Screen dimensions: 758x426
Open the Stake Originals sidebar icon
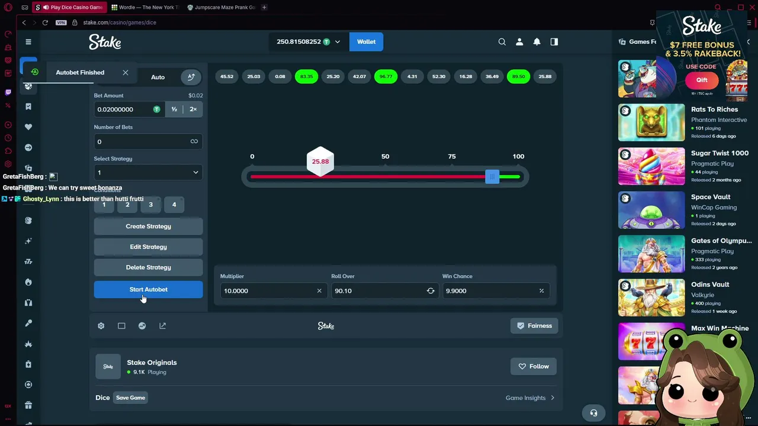[28, 221]
